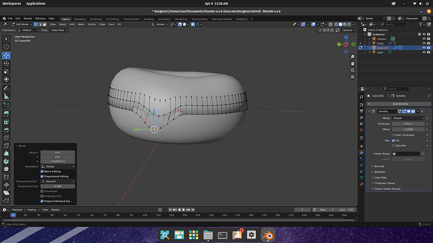This screenshot has width=433, height=243.
Task: Open the Options dropdown in viewport
Action: [349, 30]
